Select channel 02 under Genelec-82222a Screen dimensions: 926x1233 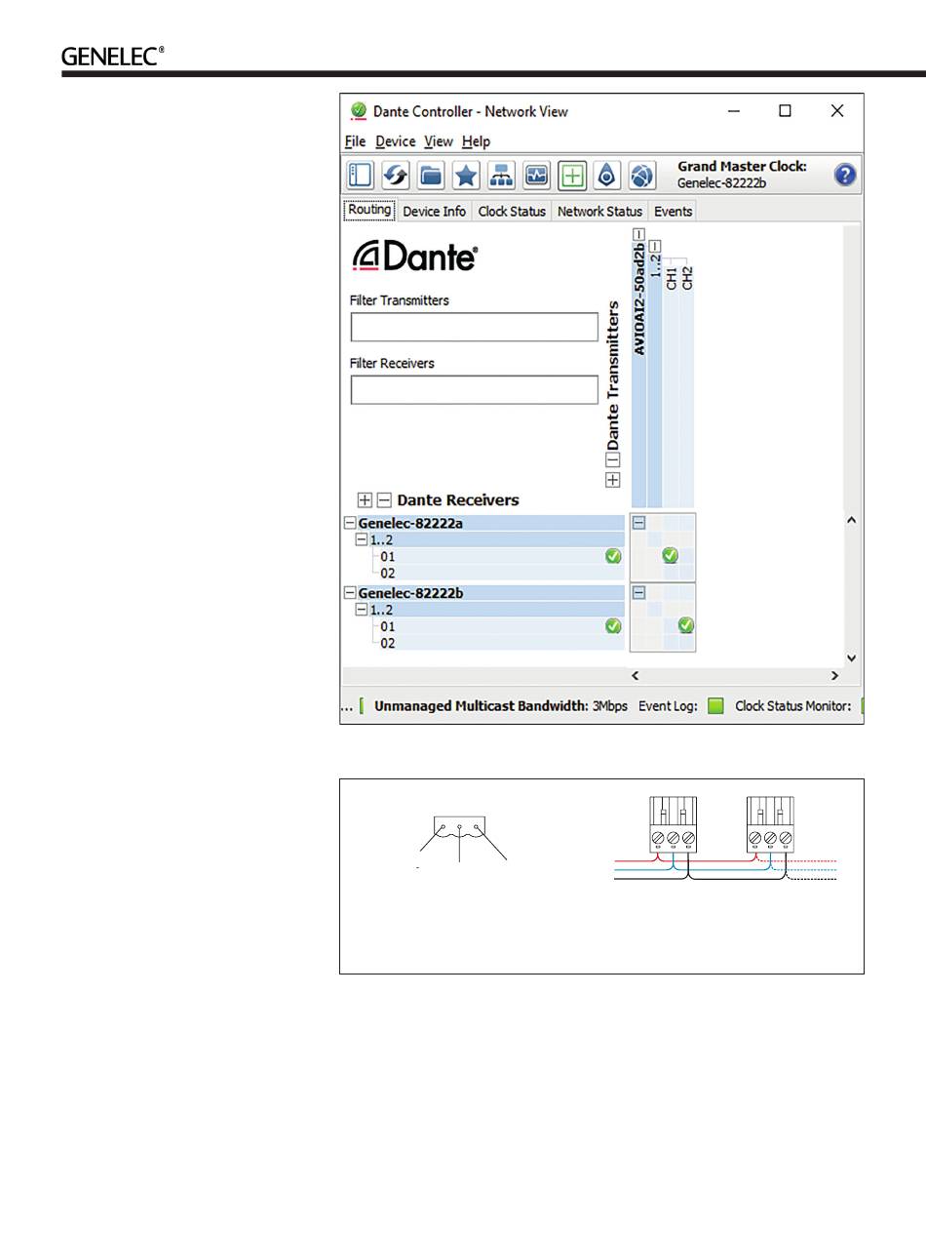click(x=388, y=574)
